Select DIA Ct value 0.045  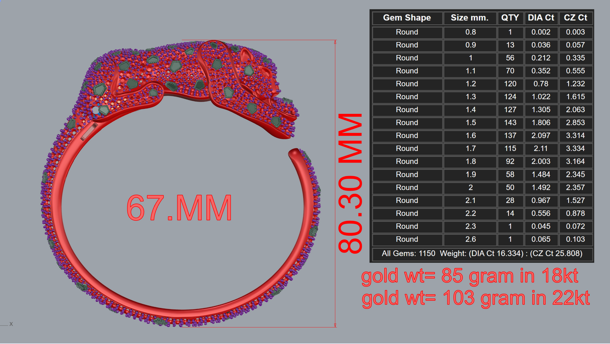(541, 226)
